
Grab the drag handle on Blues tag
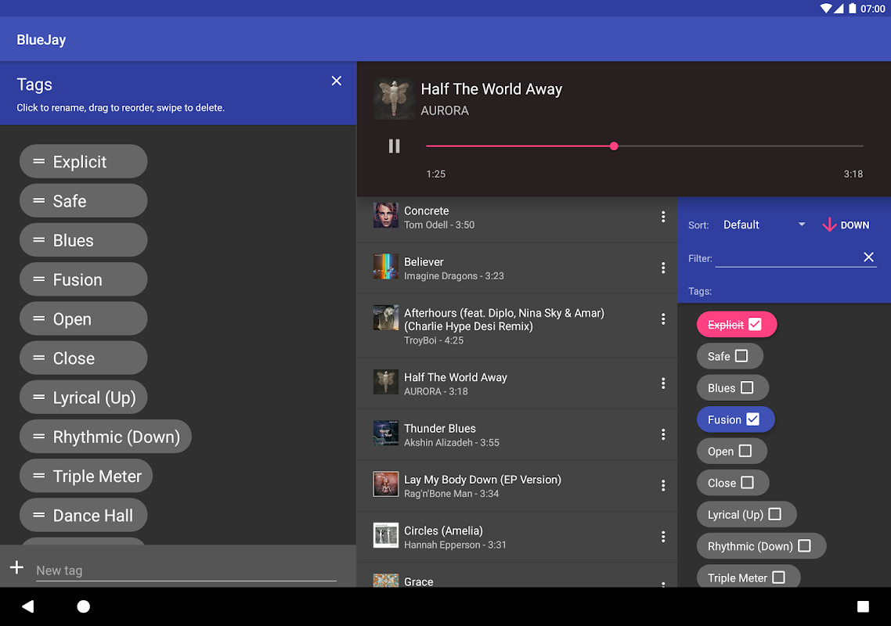coord(38,240)
